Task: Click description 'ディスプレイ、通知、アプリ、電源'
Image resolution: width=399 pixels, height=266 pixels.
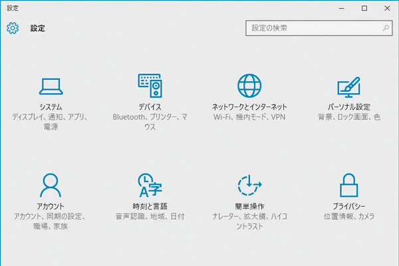Action: pyautogui.click(x=51, y=122)
